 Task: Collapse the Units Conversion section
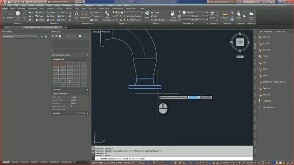tap(88, 93)
